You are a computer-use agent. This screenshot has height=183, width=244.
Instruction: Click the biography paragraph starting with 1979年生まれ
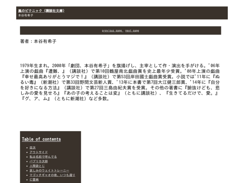tap(120, 82)
